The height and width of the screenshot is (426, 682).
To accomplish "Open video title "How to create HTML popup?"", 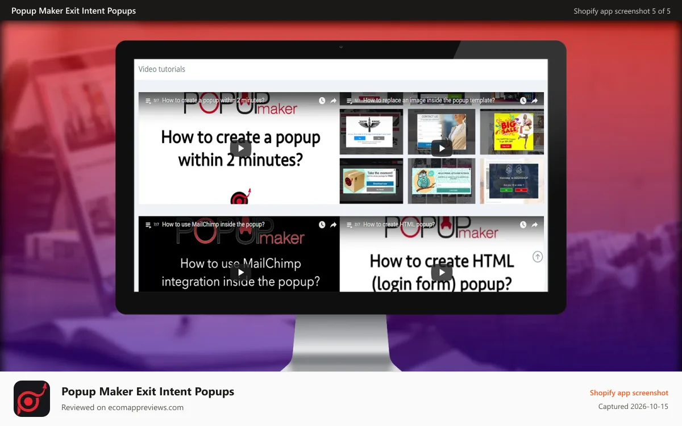I will 399,224.
